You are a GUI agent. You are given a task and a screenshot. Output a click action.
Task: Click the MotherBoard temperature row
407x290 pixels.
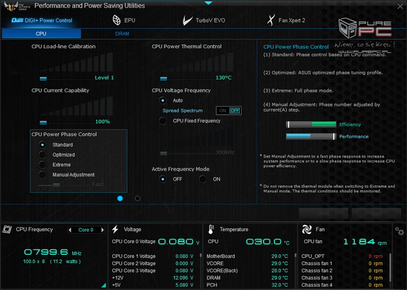tap(247, 257)
